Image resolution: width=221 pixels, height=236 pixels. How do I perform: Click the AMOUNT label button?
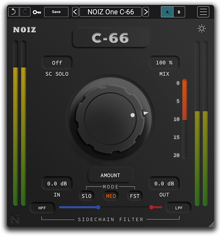[x=110, y=175]
